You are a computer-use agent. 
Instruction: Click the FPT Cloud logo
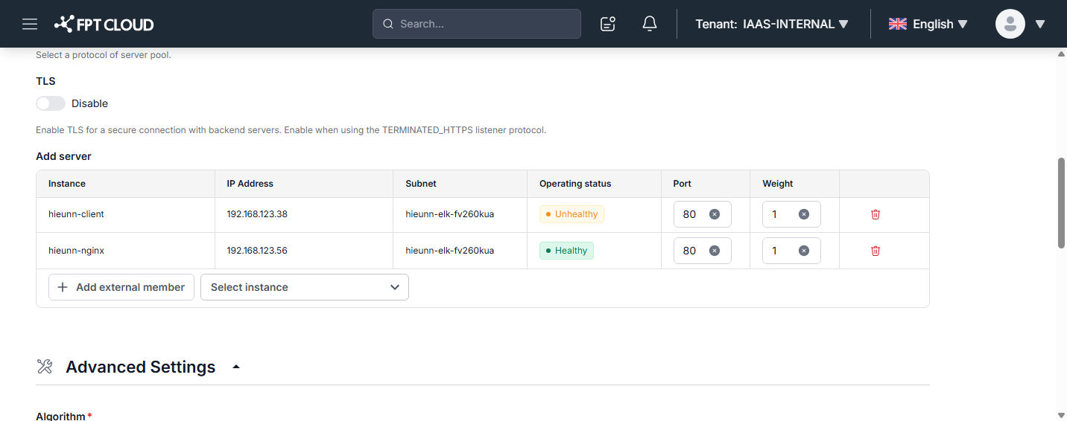(104, 24)
